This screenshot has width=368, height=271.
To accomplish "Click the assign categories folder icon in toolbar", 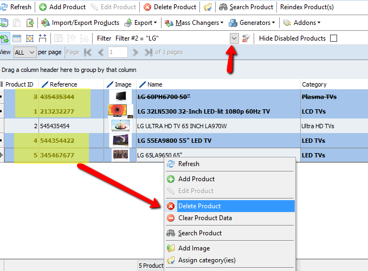I will (207, 7).
